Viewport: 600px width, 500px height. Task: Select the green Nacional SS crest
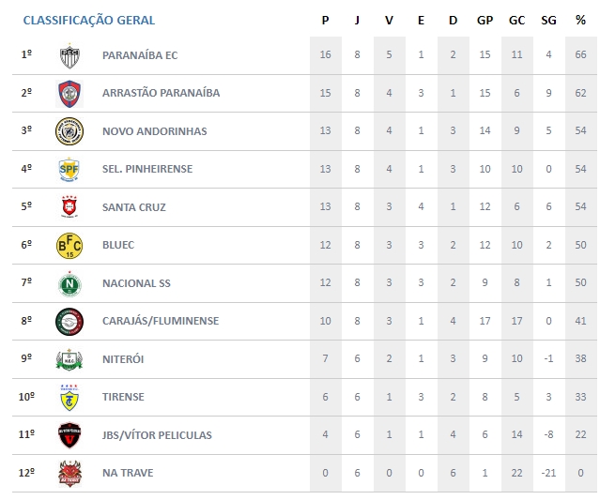(69, 283)
